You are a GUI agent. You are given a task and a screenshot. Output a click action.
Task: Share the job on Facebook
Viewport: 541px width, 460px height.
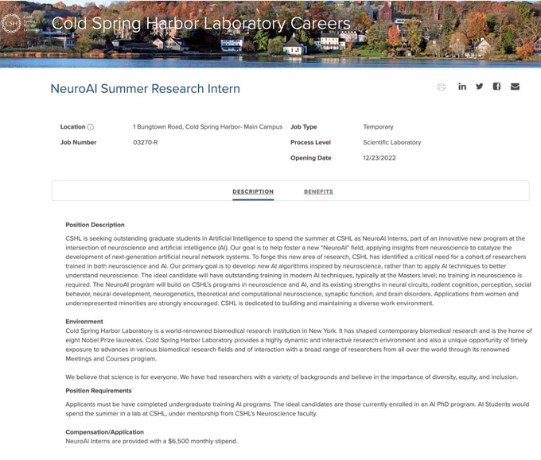coord(496,87)
